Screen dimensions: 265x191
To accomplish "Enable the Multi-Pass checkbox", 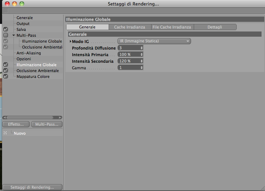I will (6, 35).
